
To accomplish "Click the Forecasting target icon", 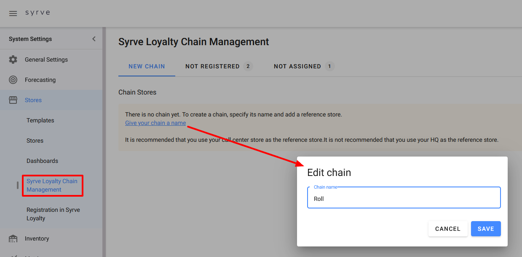I will point(13,80).
